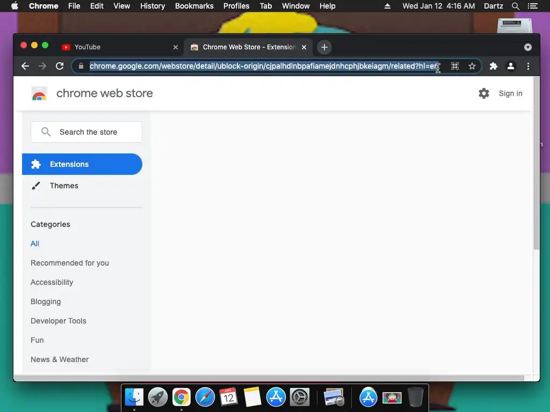The image size is (550, 412).
Task: Open Launchpad from the Dock
Action: tap(158, 398)
